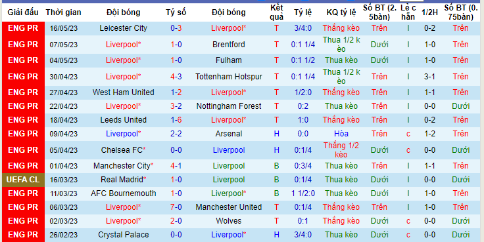
Task: Open the Crystal Palace team link
Action: 124,235
